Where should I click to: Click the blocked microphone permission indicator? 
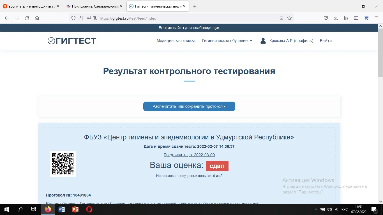click(x=94, y=18)
